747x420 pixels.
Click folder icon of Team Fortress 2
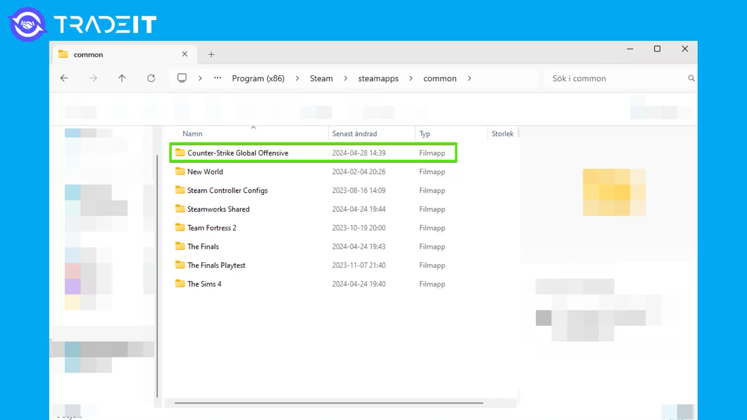[x=180, y=227]
